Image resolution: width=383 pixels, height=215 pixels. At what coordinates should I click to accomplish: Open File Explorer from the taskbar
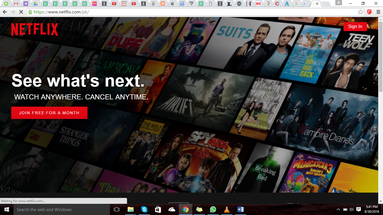click(x=131, y=209)
